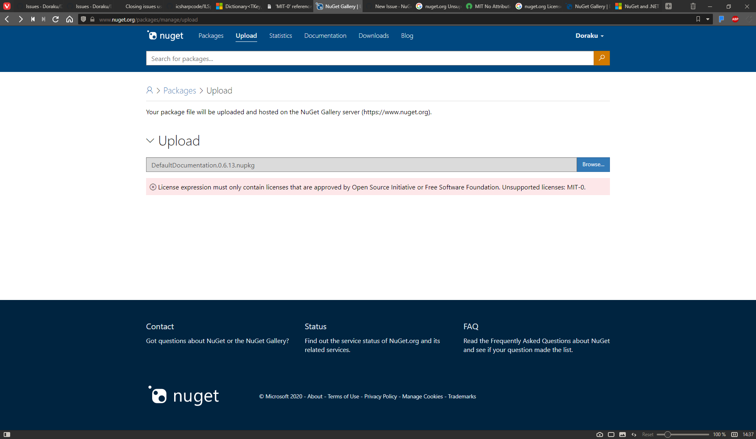This screenshot has height=439, width=756.
Task: Open Documentation in the top navigation
Action: pos(326,36)
